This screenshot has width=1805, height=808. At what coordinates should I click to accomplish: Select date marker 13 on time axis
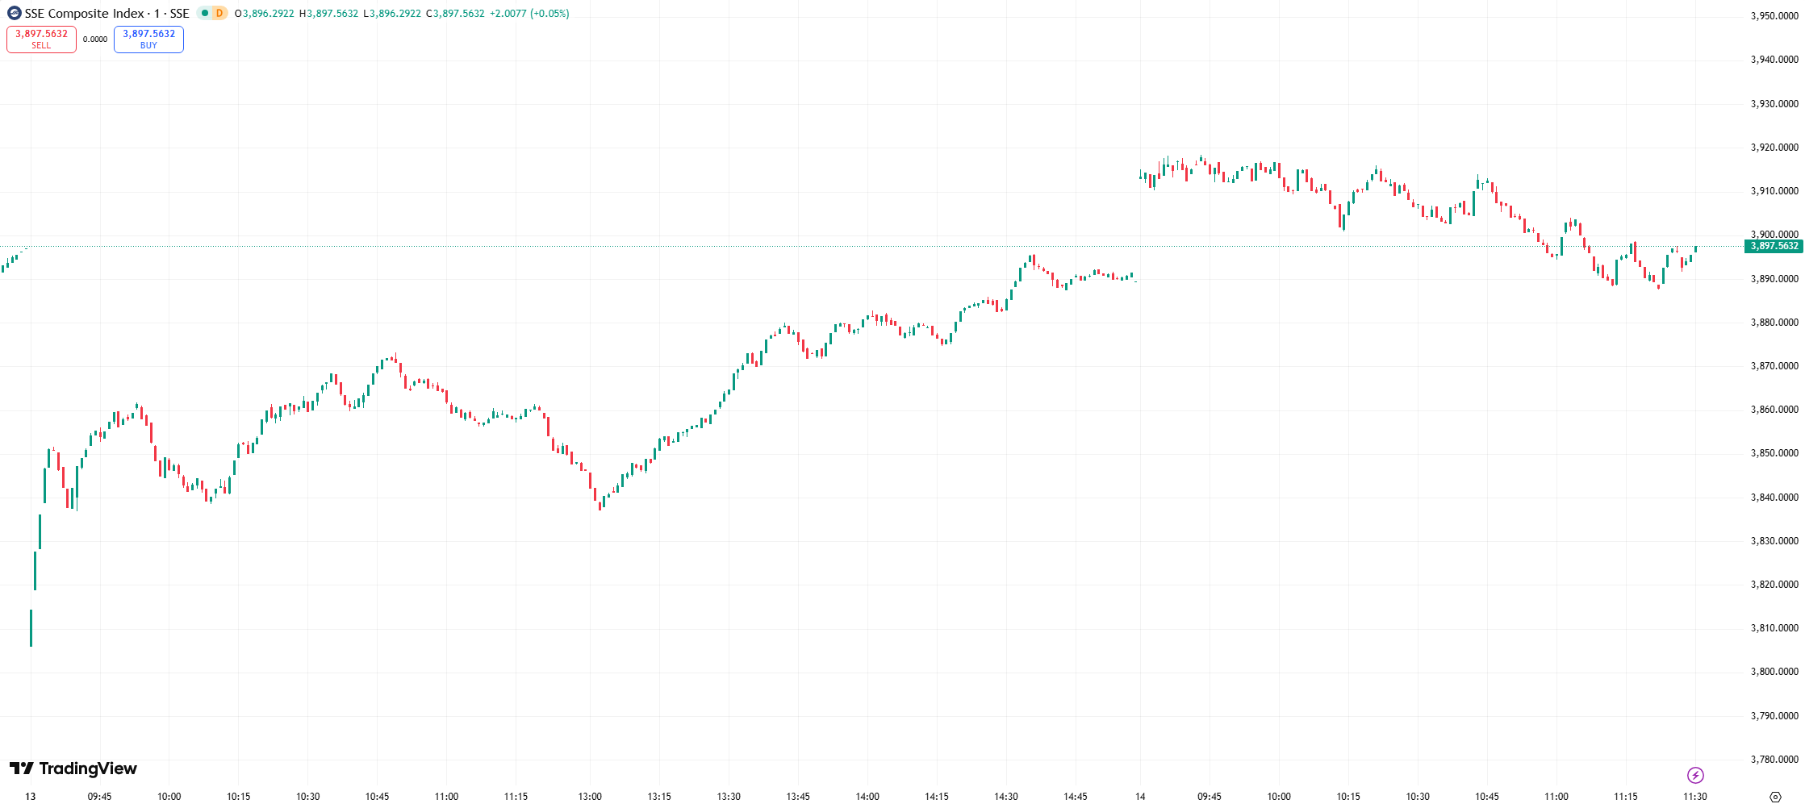tap(31, 797)
